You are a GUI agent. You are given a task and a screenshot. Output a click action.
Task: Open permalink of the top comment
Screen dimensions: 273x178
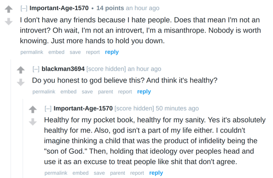click(32, 52)
